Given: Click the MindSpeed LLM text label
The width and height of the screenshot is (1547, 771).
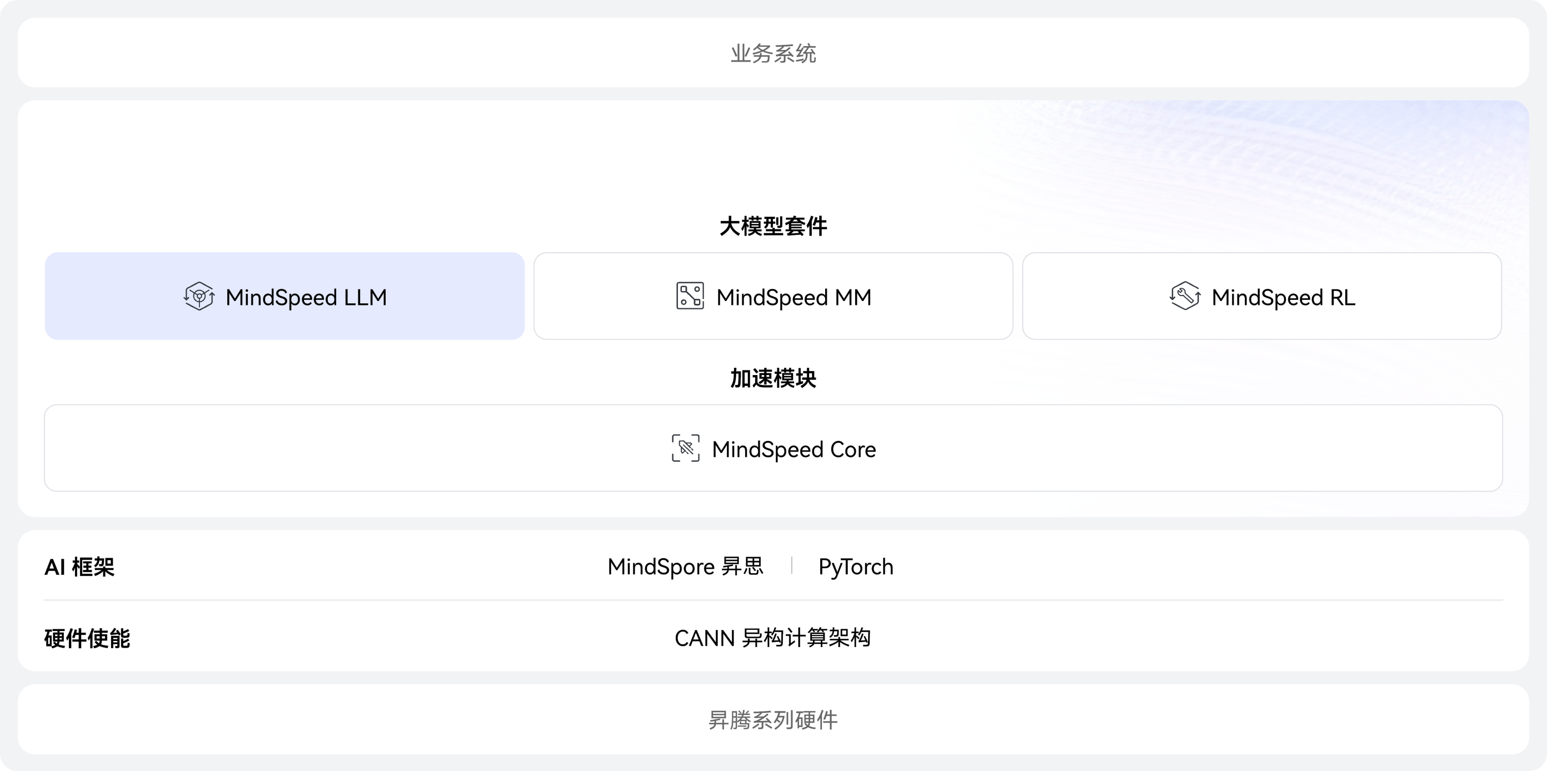Looking at the screenshot, I should click(x=306, y=298).
